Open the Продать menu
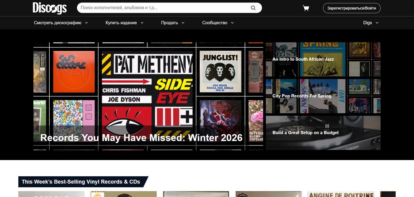Screen dimensions: 414x197 (x=173, y=22)
